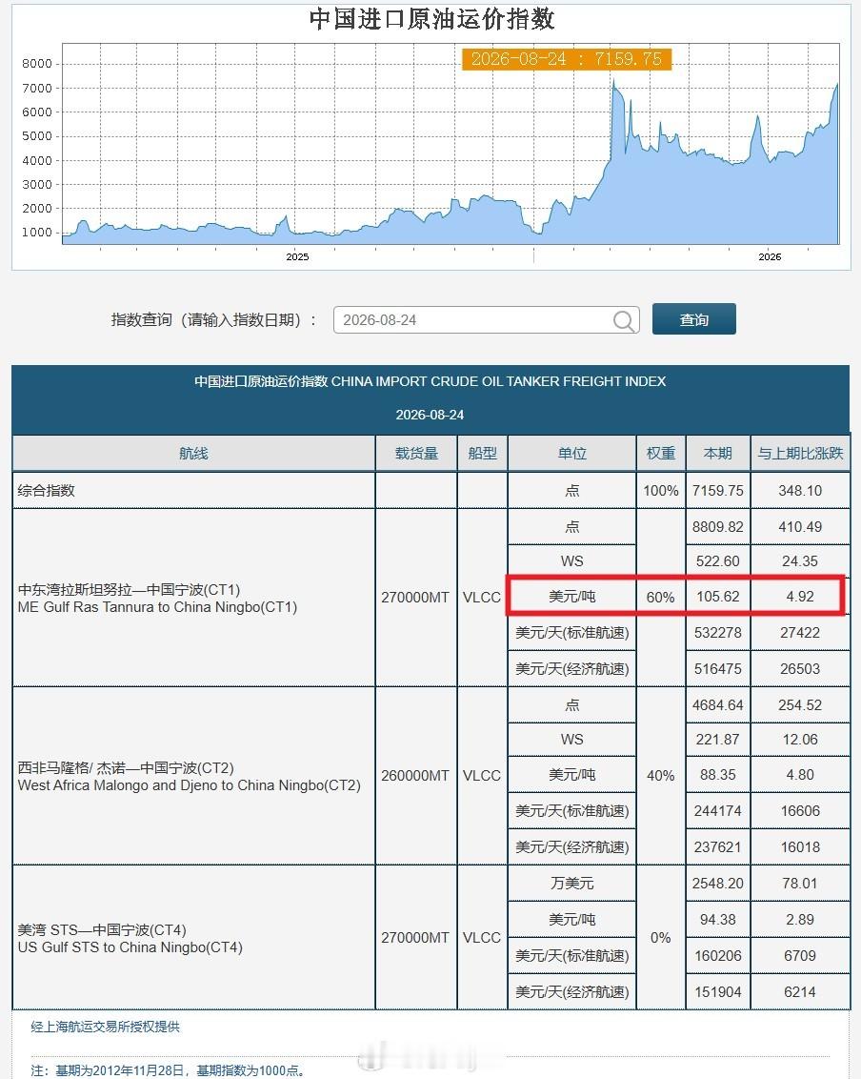Click the CT1 change value 4.92
861x1079 pixels.
click(800, 597)
